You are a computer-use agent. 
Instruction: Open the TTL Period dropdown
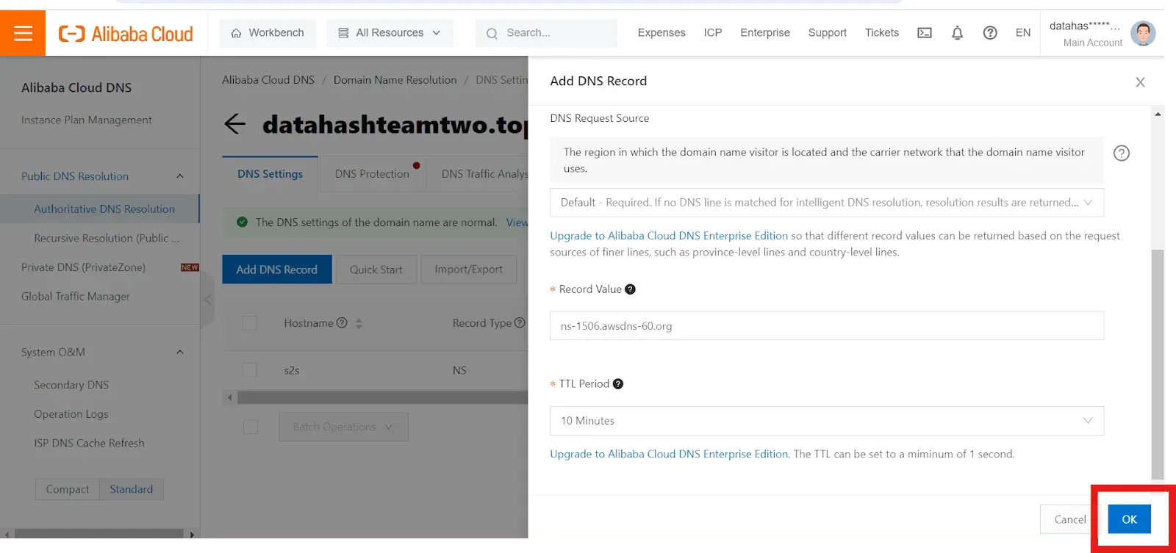click(827, 421)
